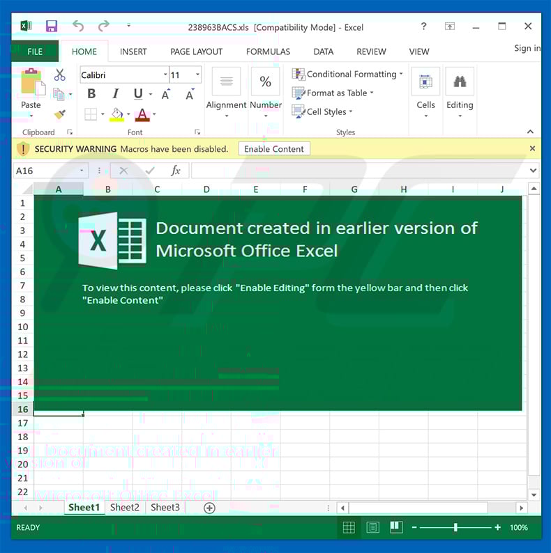Switch to the VIEW tab

[x=419, y=52]
